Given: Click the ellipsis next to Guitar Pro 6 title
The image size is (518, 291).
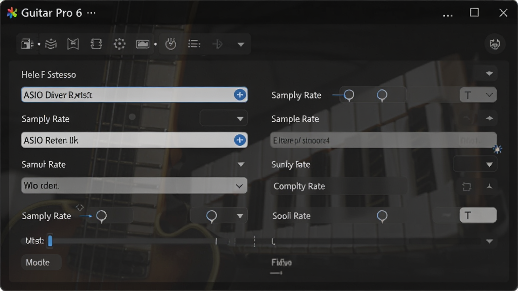Looking at the screenshot, I should [x=91, y=13].
